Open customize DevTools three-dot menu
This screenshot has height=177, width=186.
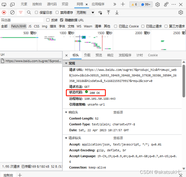click(x=174, y=4)
